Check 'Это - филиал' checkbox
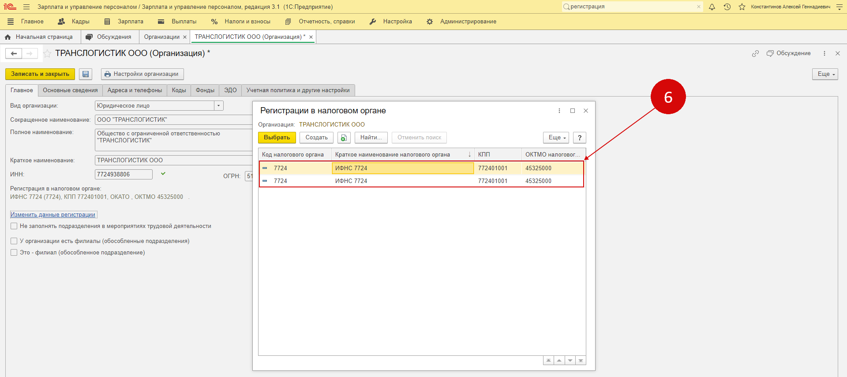Screen dimensions: 847x377 pos(14,253)
